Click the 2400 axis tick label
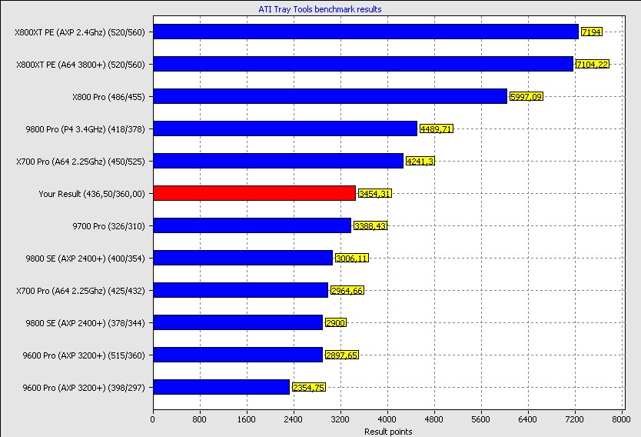 [293, 419]
